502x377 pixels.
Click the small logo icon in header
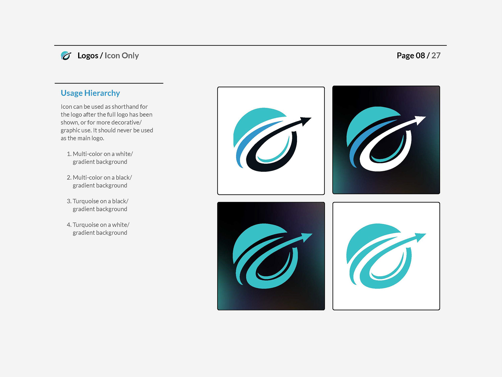[x=66, y=56]
